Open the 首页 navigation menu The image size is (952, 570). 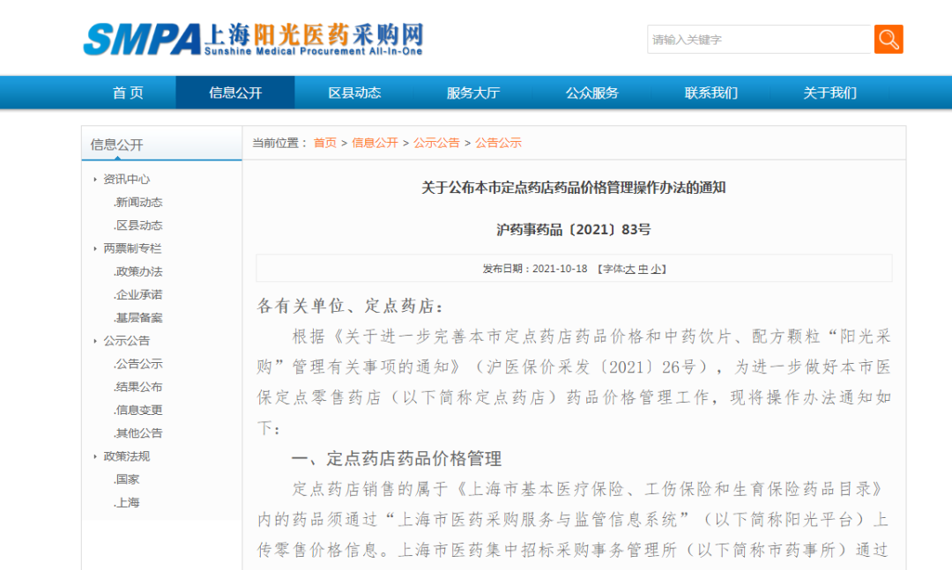(128, 93)
